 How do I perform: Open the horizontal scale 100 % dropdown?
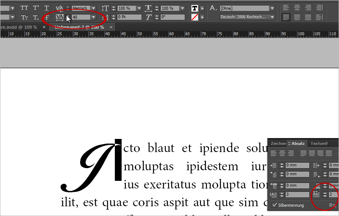tap(183, 8)
